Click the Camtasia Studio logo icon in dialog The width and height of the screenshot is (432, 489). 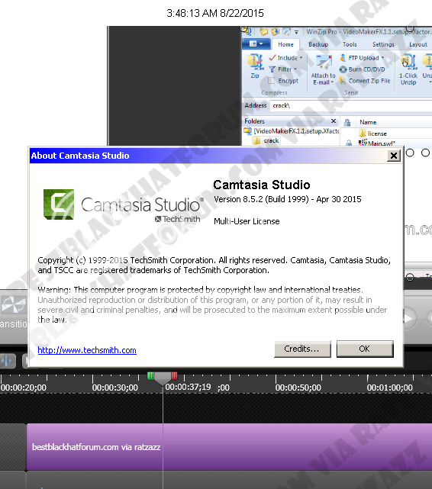pyautogui.click(x=59, y=204)
